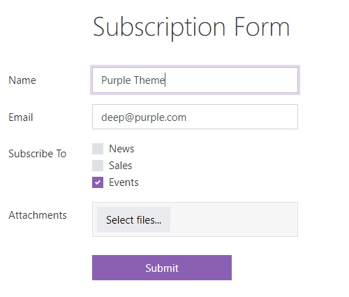Click the empty attachments drop zone area
Viewport: 349px width, 297px height.
pyautogui.click(x=234, y=219)
